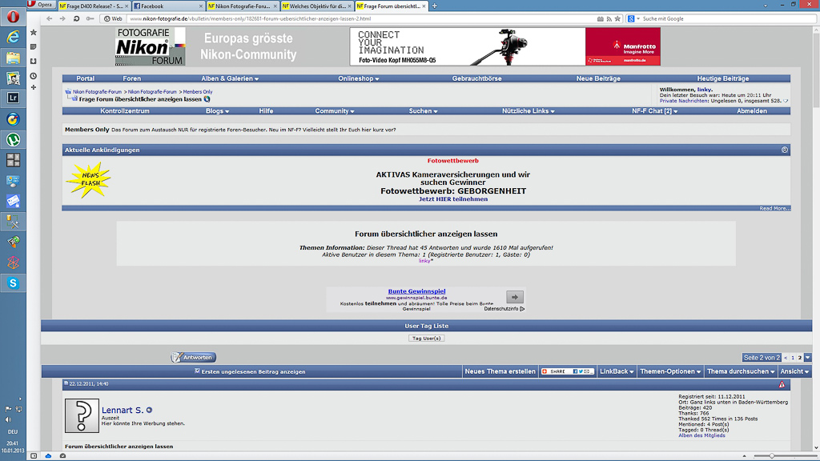The height and width of the screenshot is (461, 820).
Task: Open Skype from the taskbar
Action: [x=13, y=283]
